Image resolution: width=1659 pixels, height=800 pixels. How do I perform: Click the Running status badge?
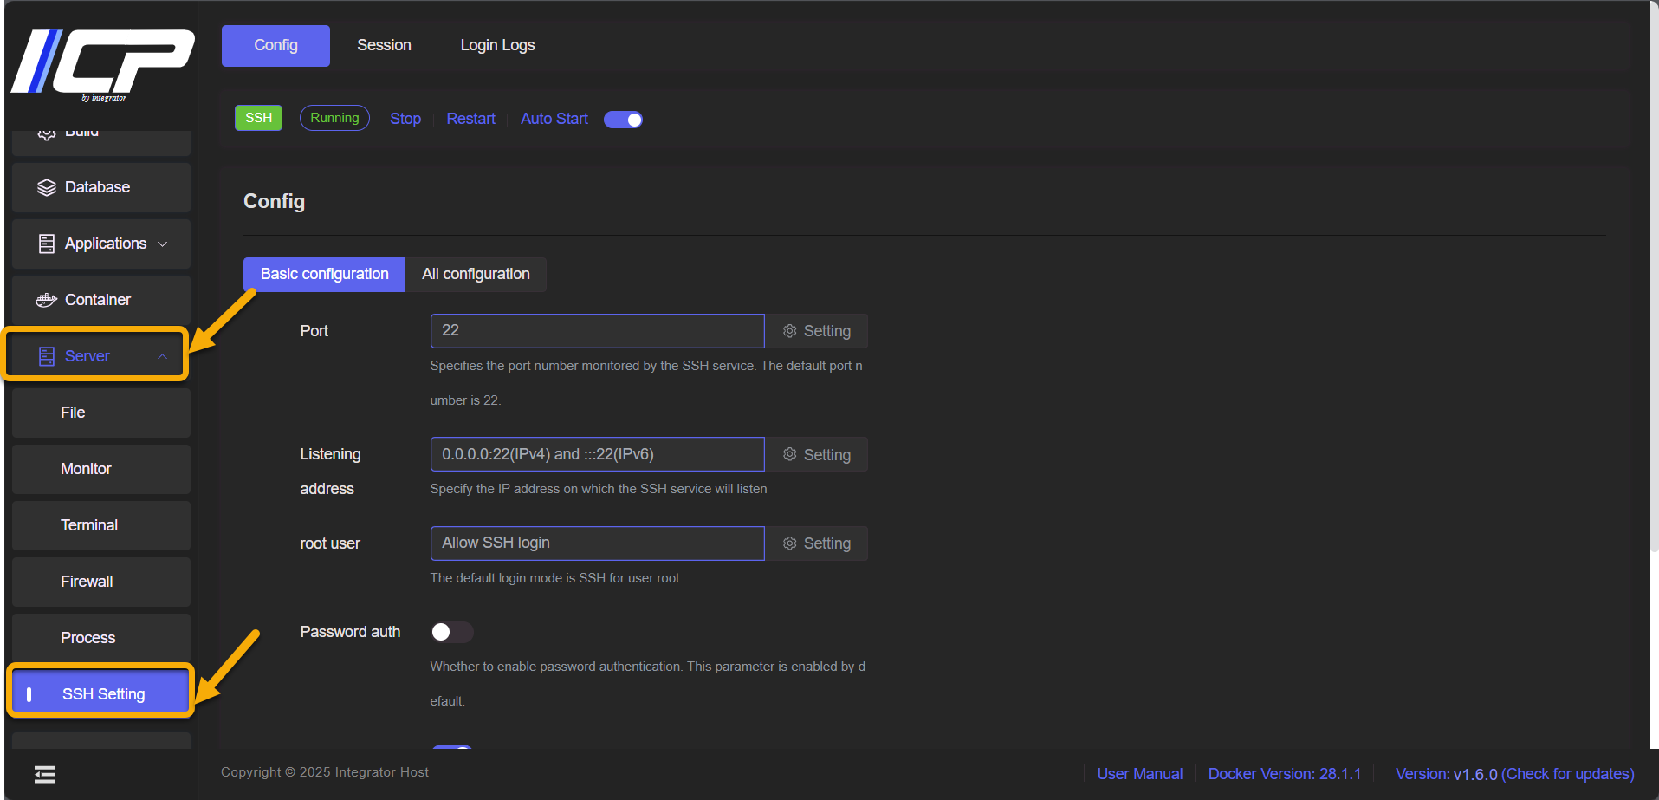334,118
